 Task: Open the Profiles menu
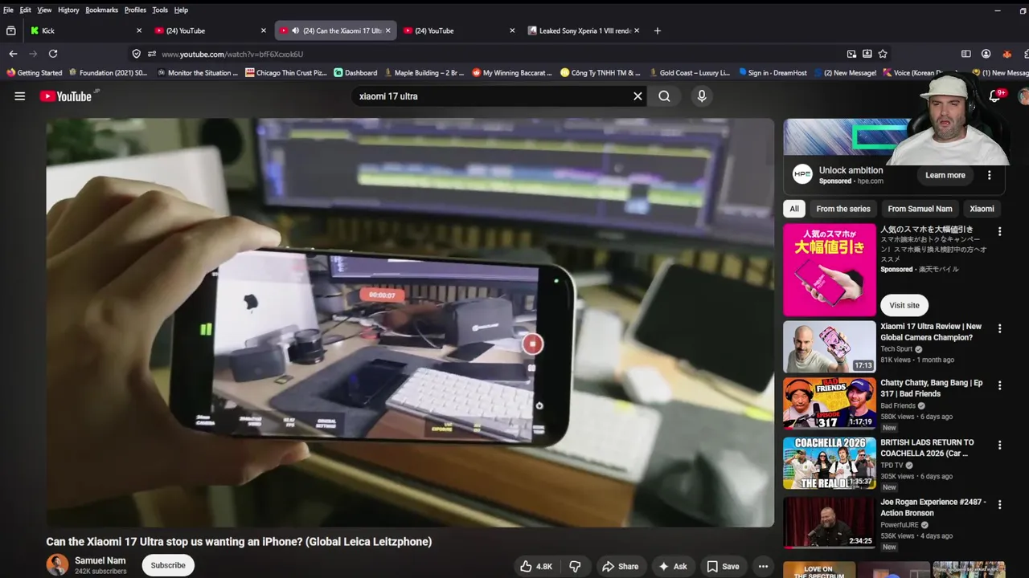point(135,10)
